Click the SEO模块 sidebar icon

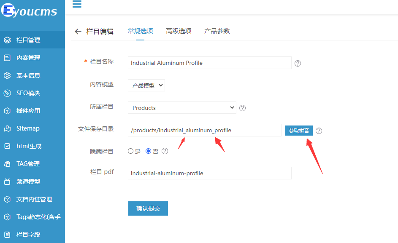(7, 93)
